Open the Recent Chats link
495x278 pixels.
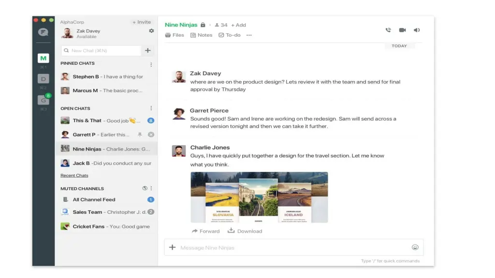pyautogui.click(x=74, y=176)
